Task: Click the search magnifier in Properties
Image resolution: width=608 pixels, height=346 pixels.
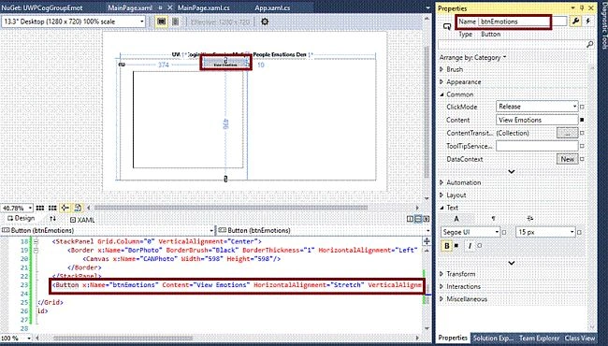Action: click(589, 45)
